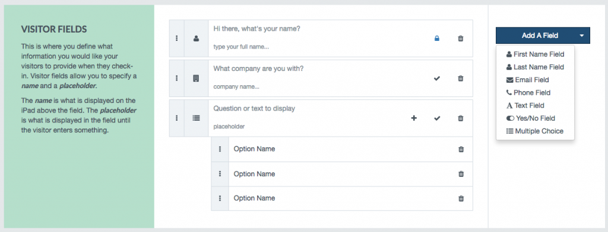This screenshot has width=608, height=232.
Task: Click the drag handle of the name field row
Action: (177, 38)
